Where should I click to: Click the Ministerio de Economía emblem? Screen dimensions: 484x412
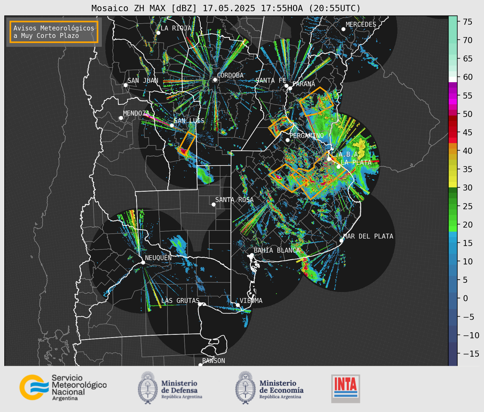(245, 387)
